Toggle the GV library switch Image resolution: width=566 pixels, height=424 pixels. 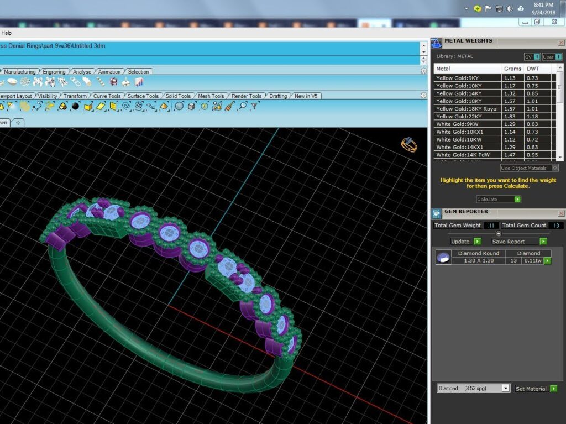tap(533, 57)
